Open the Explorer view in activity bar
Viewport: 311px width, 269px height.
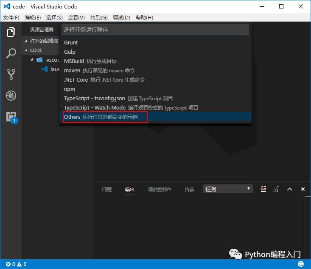(11, 32)
